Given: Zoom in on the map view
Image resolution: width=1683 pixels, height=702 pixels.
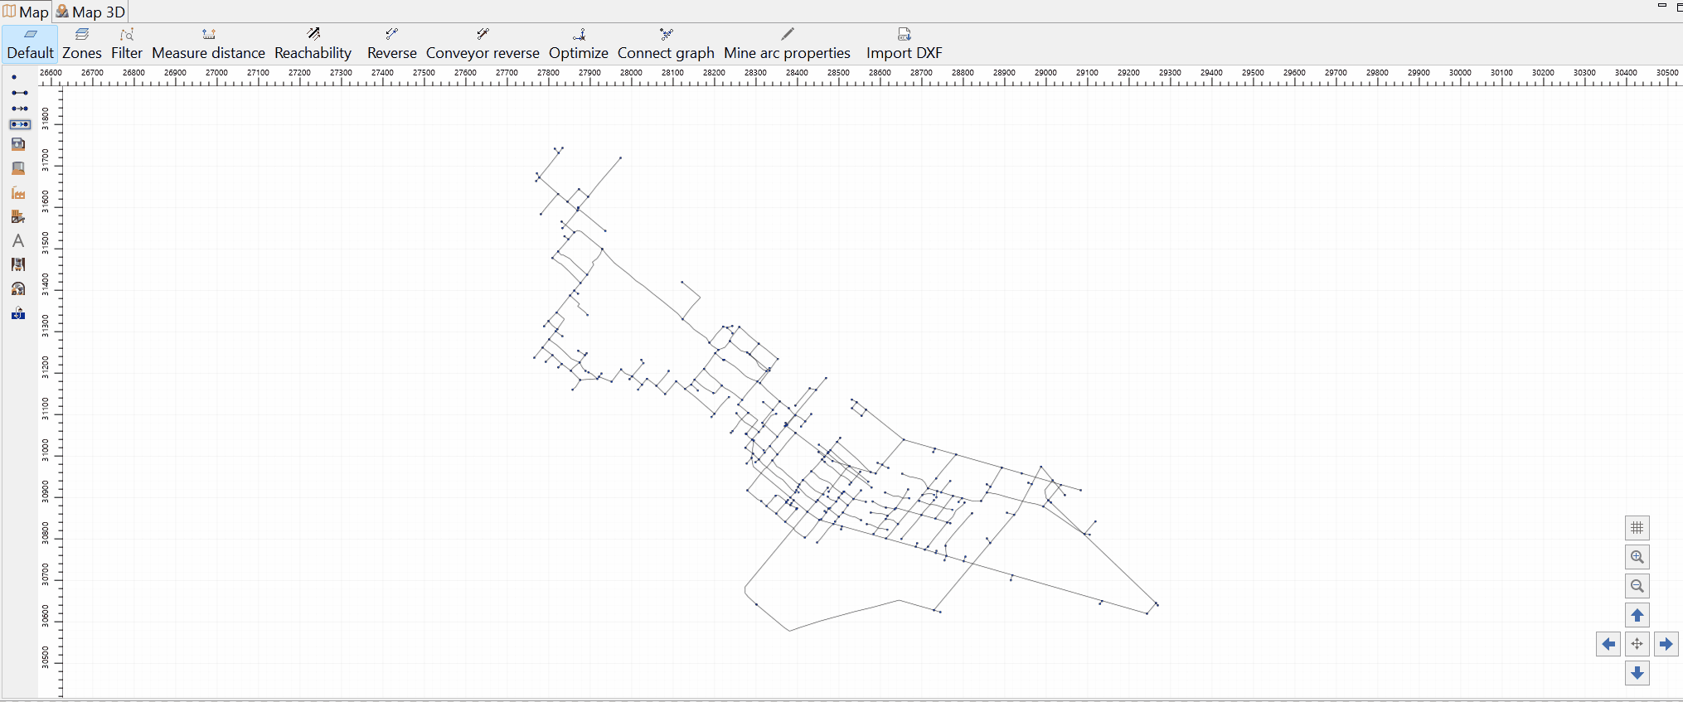Looking at the screenshot, I should (1637, 557).
